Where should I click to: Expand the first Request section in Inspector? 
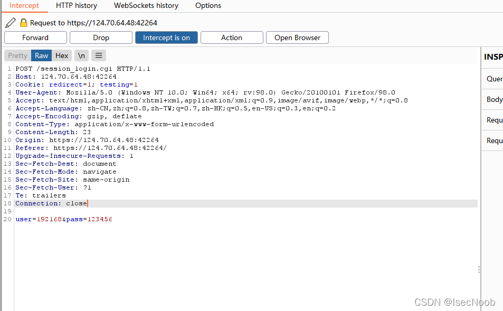pyautogui.click(x=492, y=120)
